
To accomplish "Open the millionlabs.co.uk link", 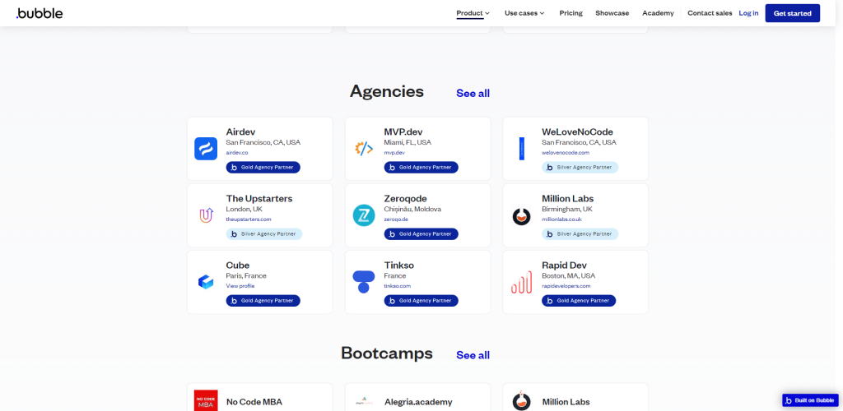I will [561, 219].
